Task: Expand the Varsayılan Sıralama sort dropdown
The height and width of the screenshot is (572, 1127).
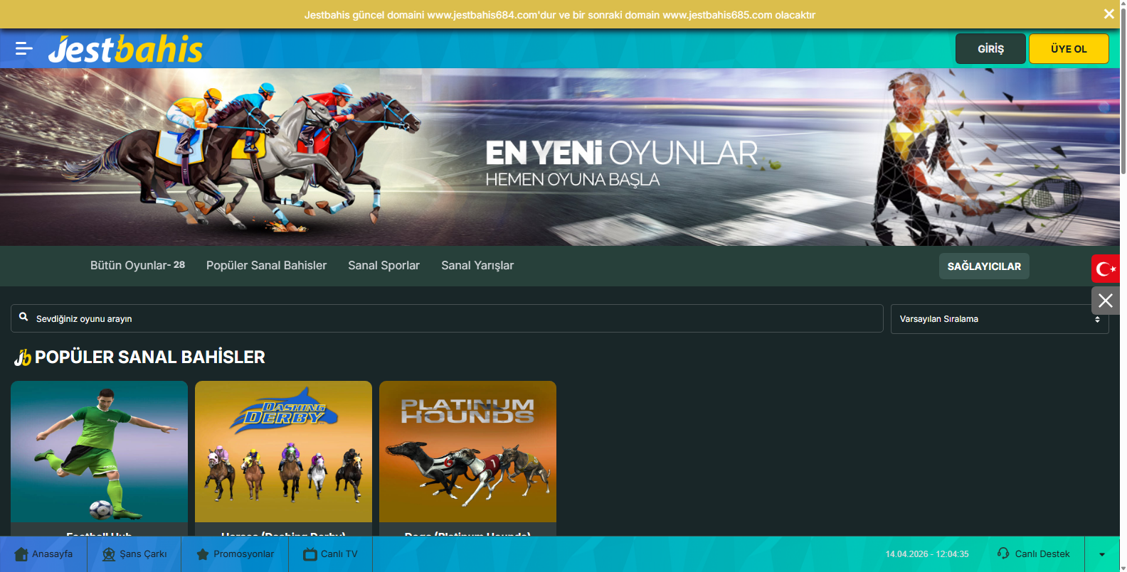Action: click(999, 319)
